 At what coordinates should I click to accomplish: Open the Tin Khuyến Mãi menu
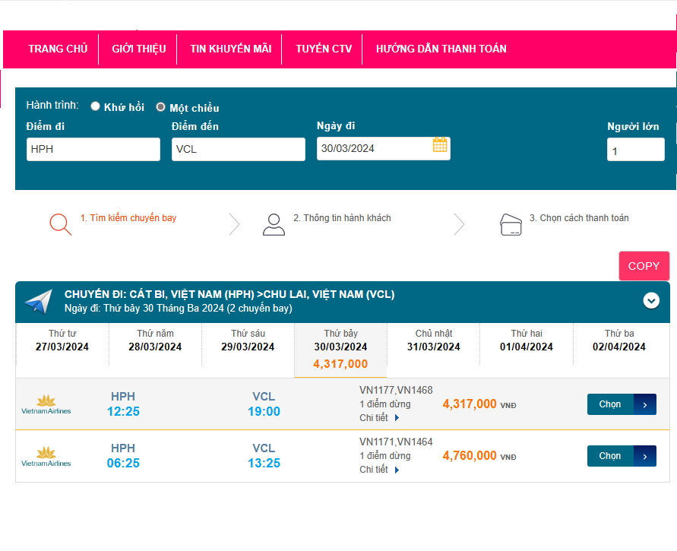(230, 49)
